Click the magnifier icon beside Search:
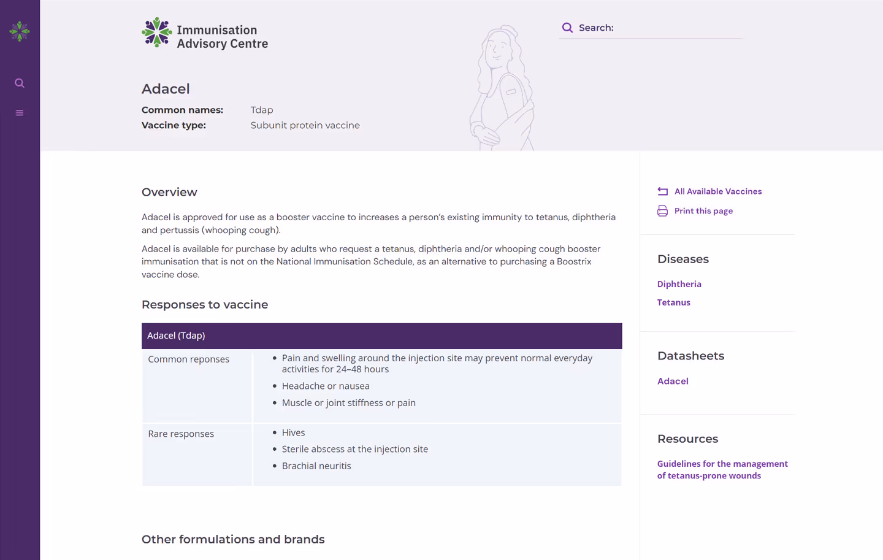 pos(567,28)
